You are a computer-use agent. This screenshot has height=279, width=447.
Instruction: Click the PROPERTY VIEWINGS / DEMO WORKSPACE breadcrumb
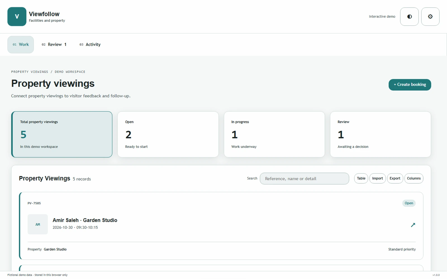click(x=48, y=72)
